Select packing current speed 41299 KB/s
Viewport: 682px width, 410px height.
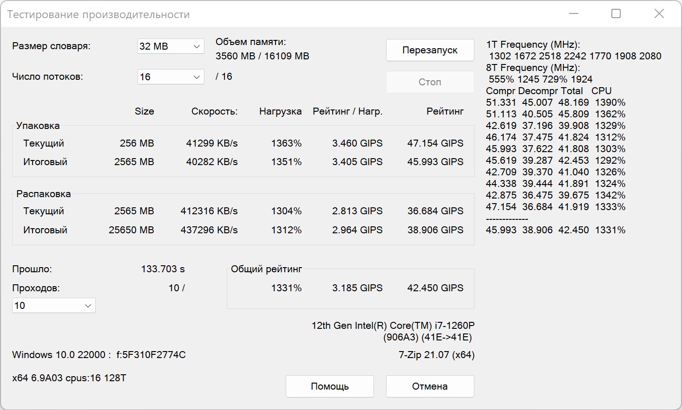tap(212, 143)
